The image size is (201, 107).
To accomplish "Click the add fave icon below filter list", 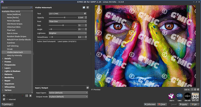I will [4, 96].
